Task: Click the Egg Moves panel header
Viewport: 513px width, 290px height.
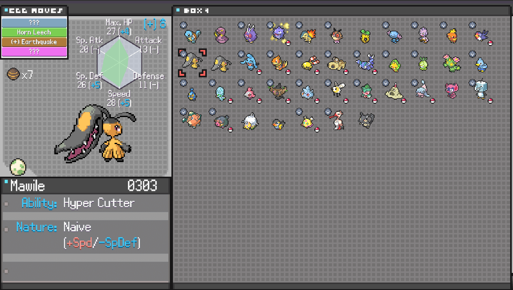Action: click(34, 11)
